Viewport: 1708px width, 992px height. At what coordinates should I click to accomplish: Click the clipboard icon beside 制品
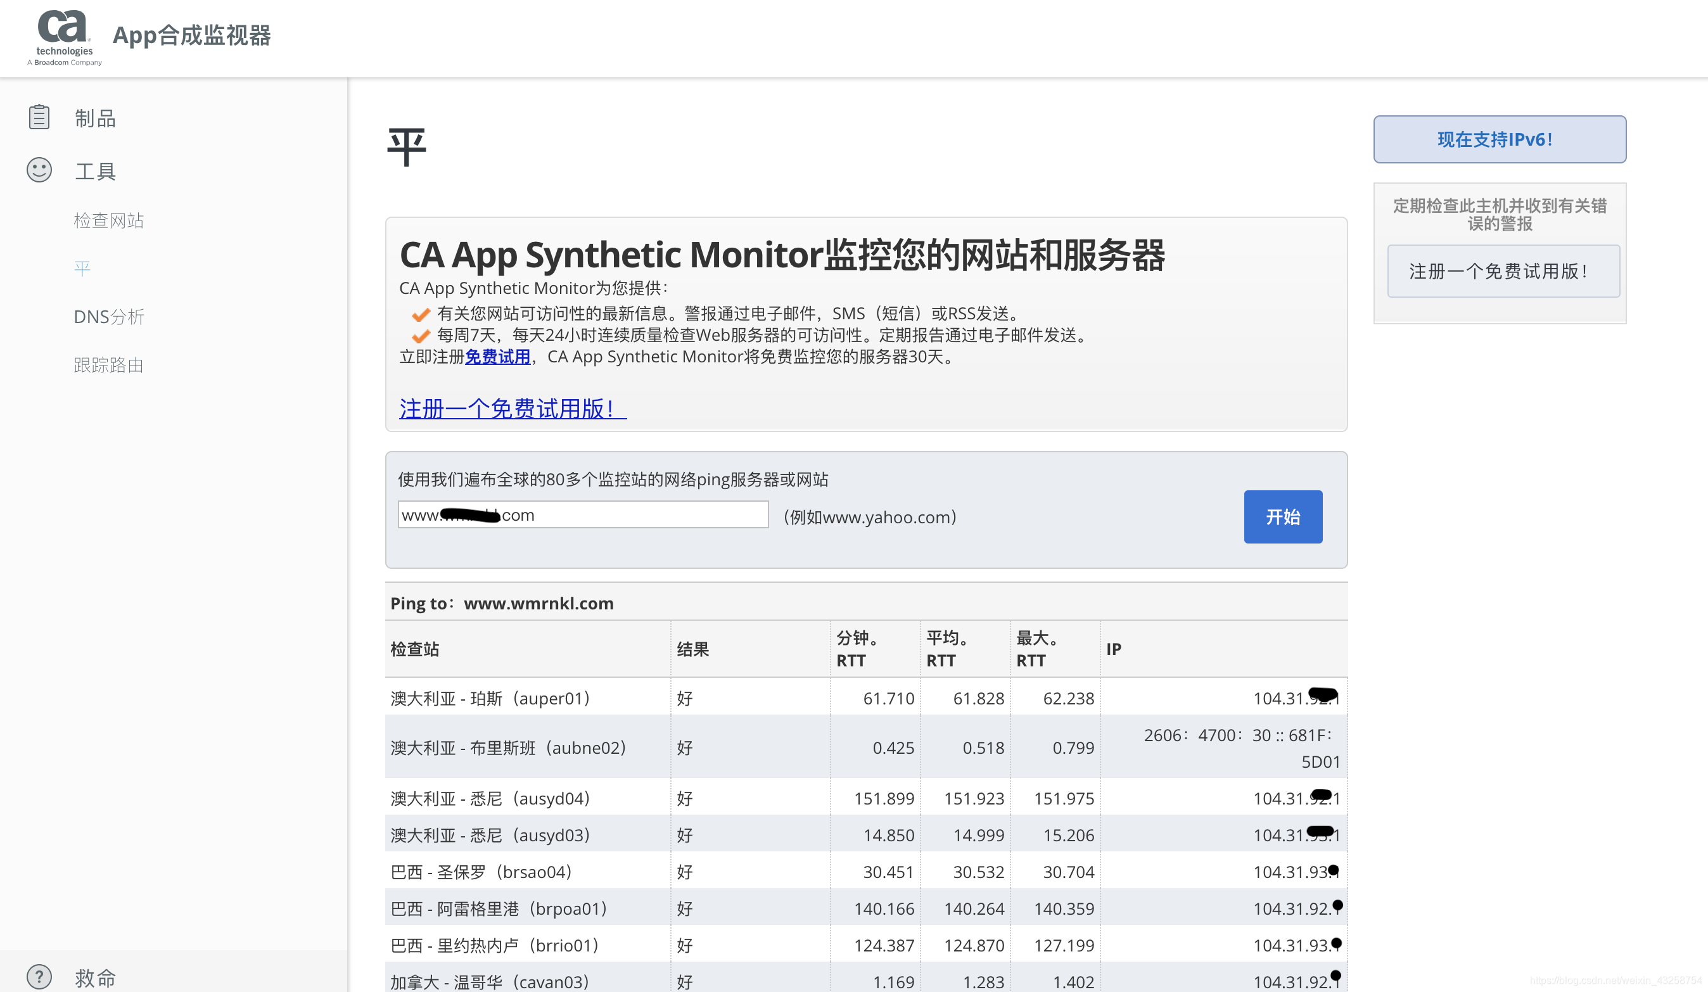[39, 117]
